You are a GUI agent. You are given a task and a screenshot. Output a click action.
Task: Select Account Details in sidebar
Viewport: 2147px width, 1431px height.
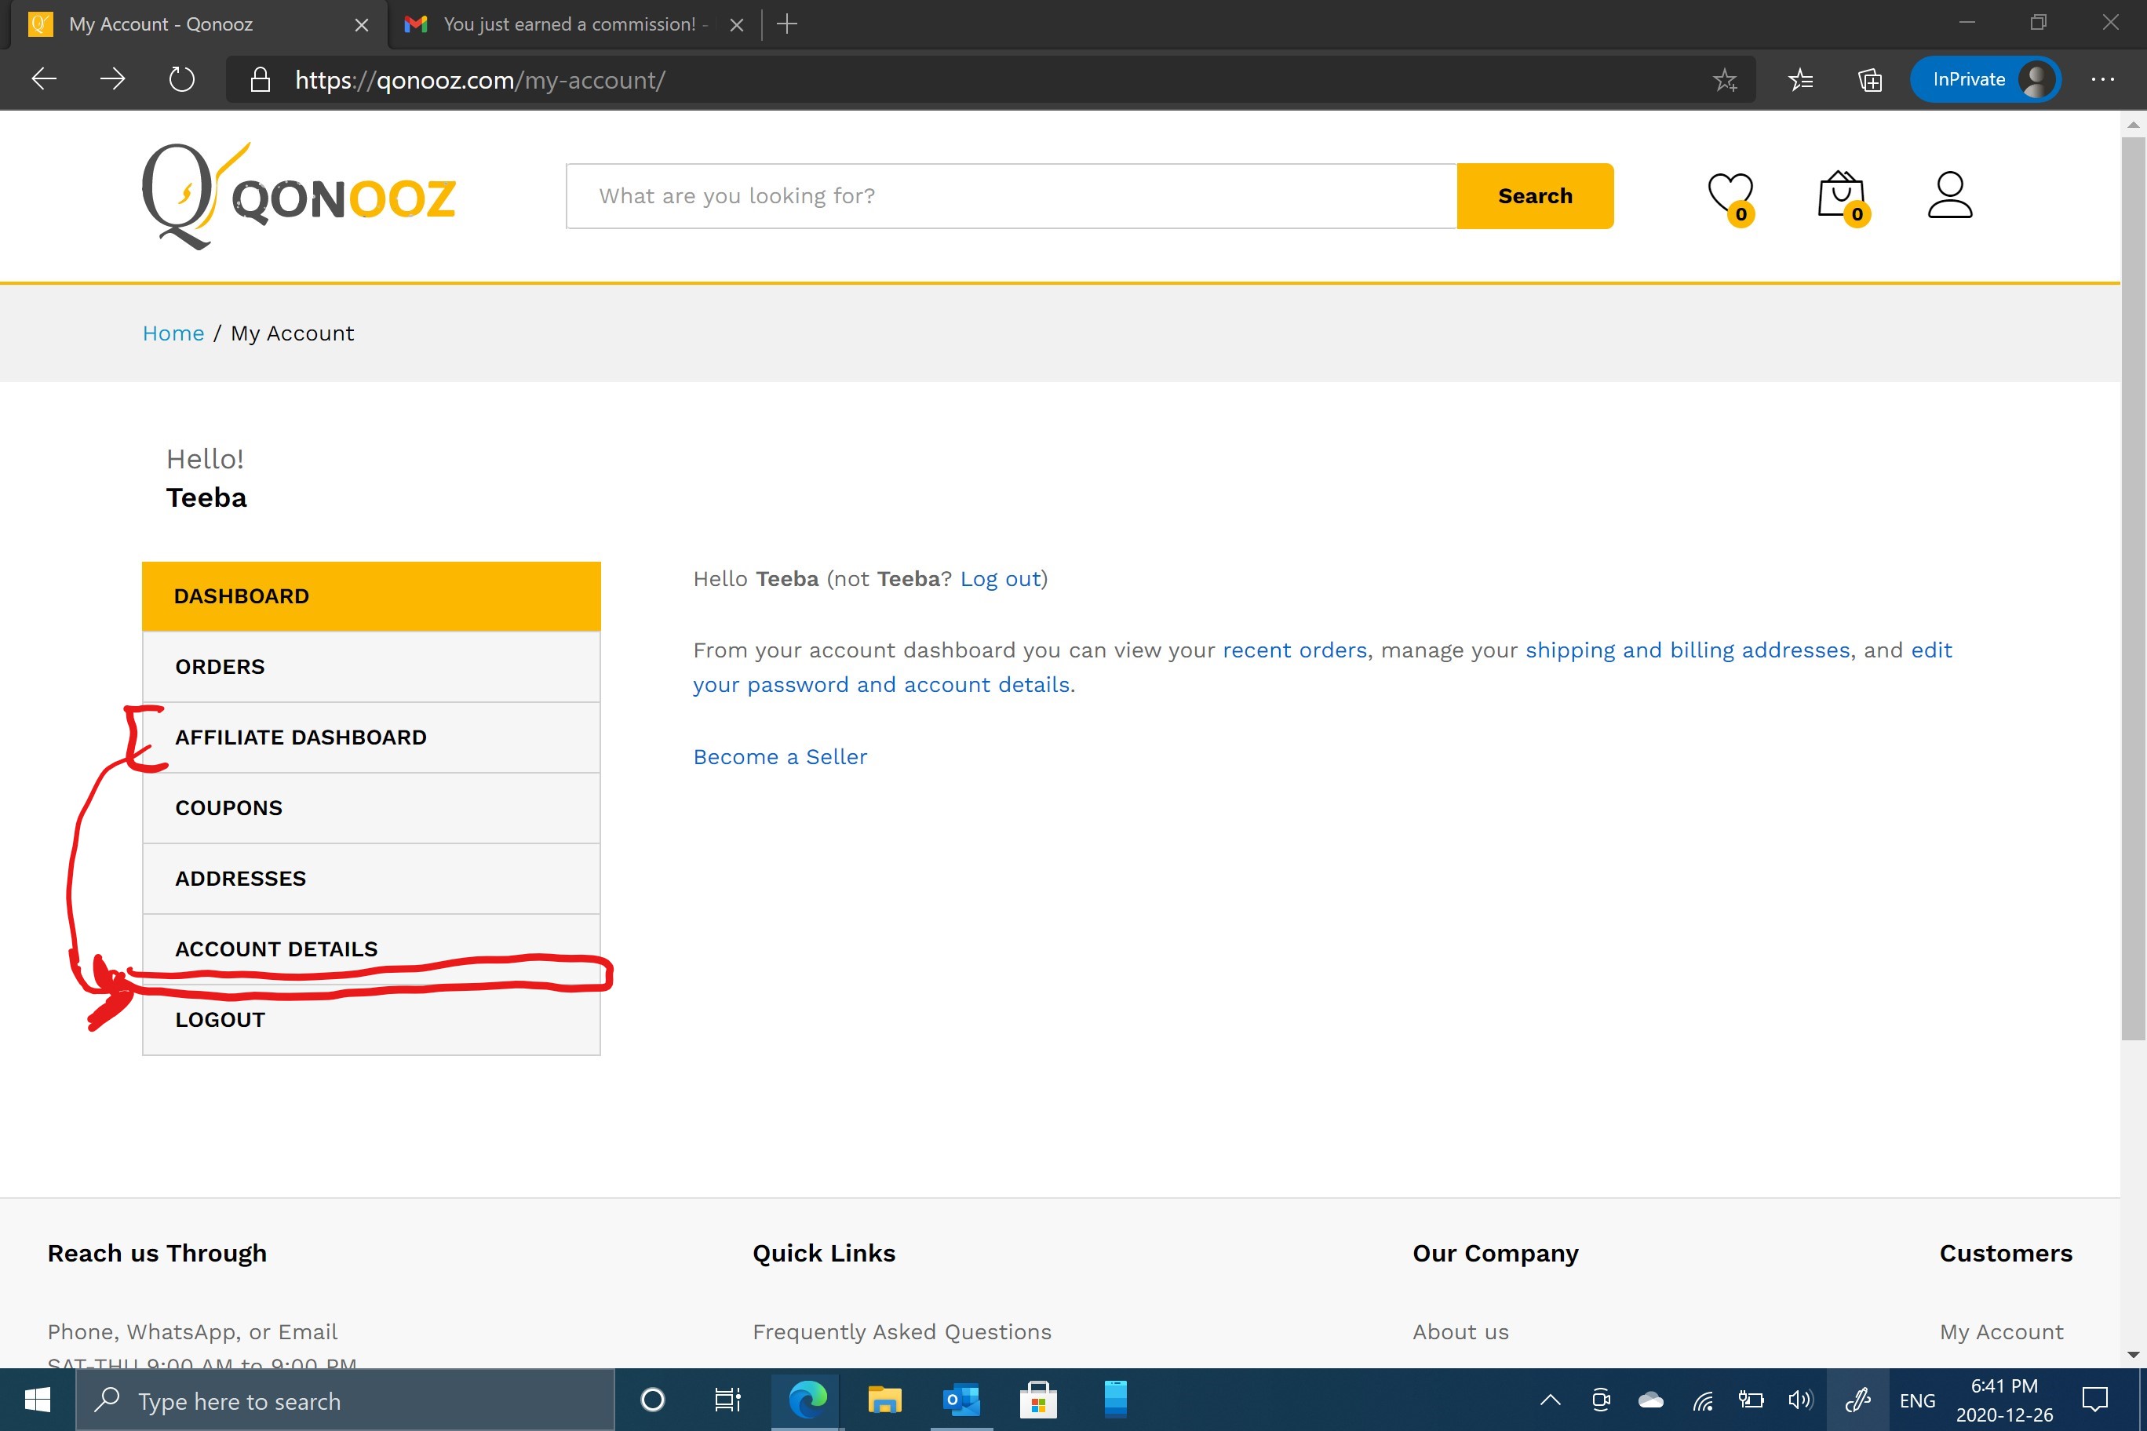coord(276,949)
